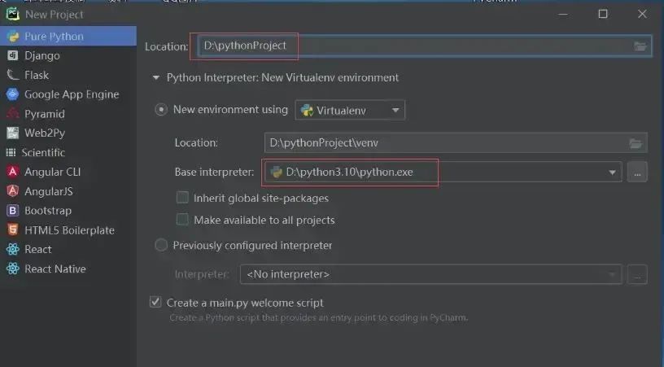Click the ellipsis button beside No interpreter

coord(637,275)
